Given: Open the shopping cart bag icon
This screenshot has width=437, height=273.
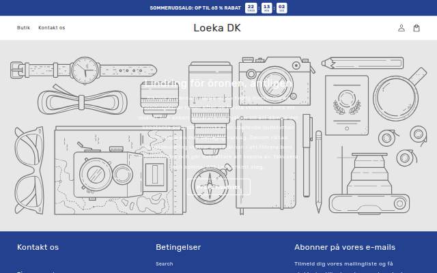Looking at the screenshot, I should (417, 28).
